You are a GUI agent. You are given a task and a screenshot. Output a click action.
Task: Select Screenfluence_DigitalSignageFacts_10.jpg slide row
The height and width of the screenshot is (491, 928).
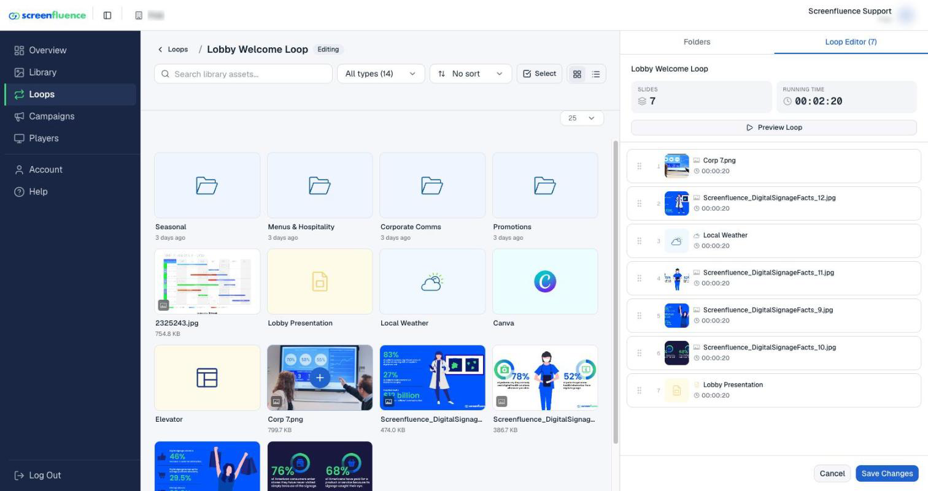point(774,353)
